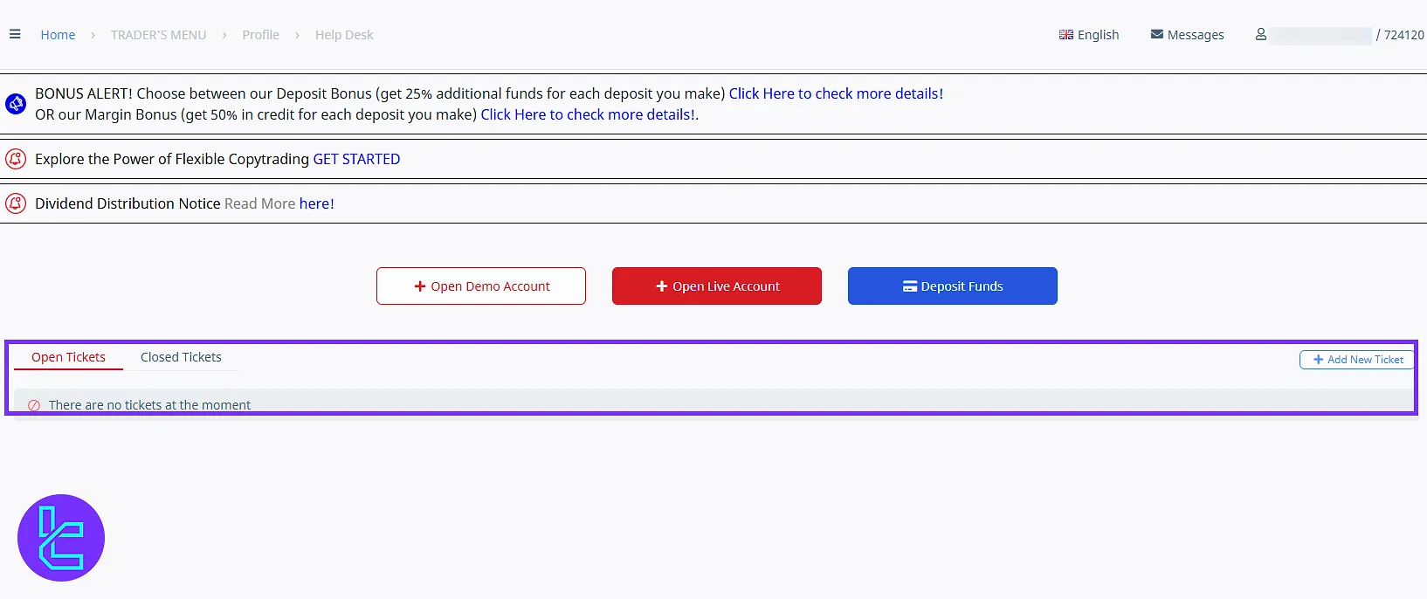The image size is (1427, 599).
Task: Click the user profile icon
Action: coord(1260,35)
